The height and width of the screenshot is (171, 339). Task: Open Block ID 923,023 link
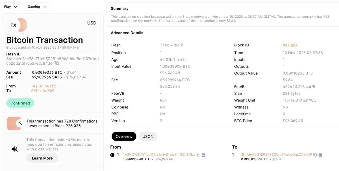click(x=290, y=46)
